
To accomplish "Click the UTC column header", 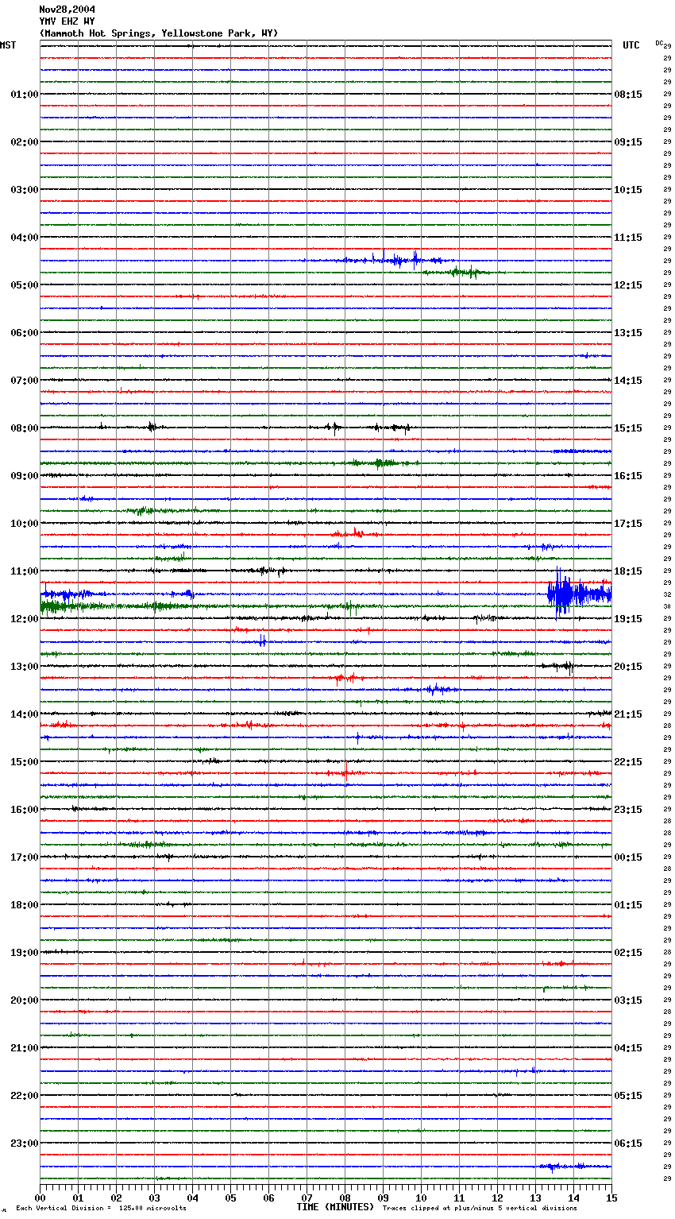I will (631, 45).
